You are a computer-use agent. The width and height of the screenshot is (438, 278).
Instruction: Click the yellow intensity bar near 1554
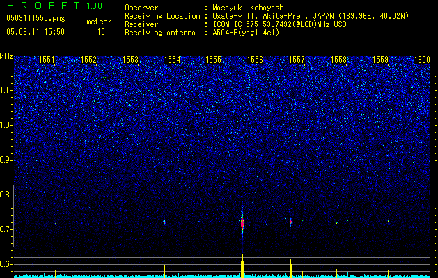coord(165,271)
